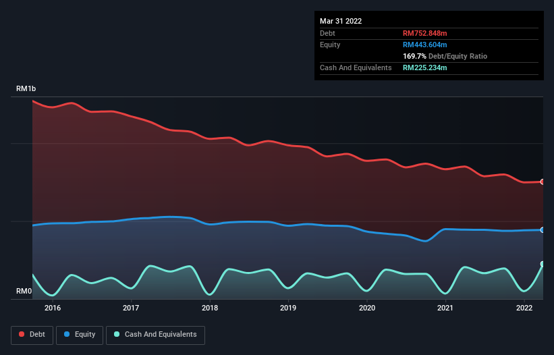Click the Debt row label in tooltip
Viewport: 554px width, 355px height.
(x=327, y=33)
